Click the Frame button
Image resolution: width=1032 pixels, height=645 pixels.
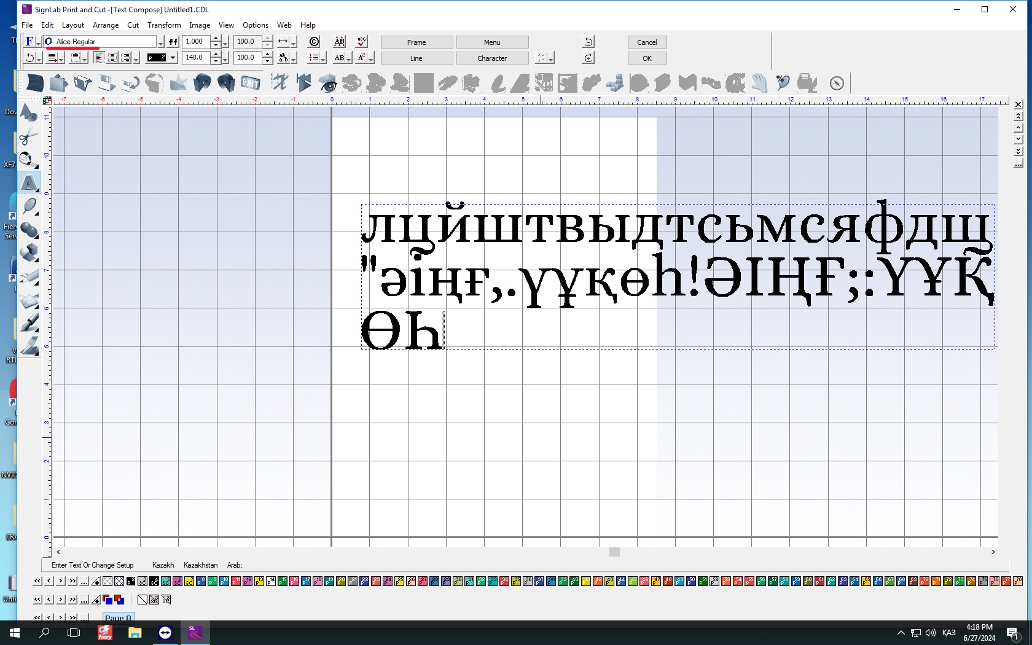pyautogui.click(x=416, y=42)
